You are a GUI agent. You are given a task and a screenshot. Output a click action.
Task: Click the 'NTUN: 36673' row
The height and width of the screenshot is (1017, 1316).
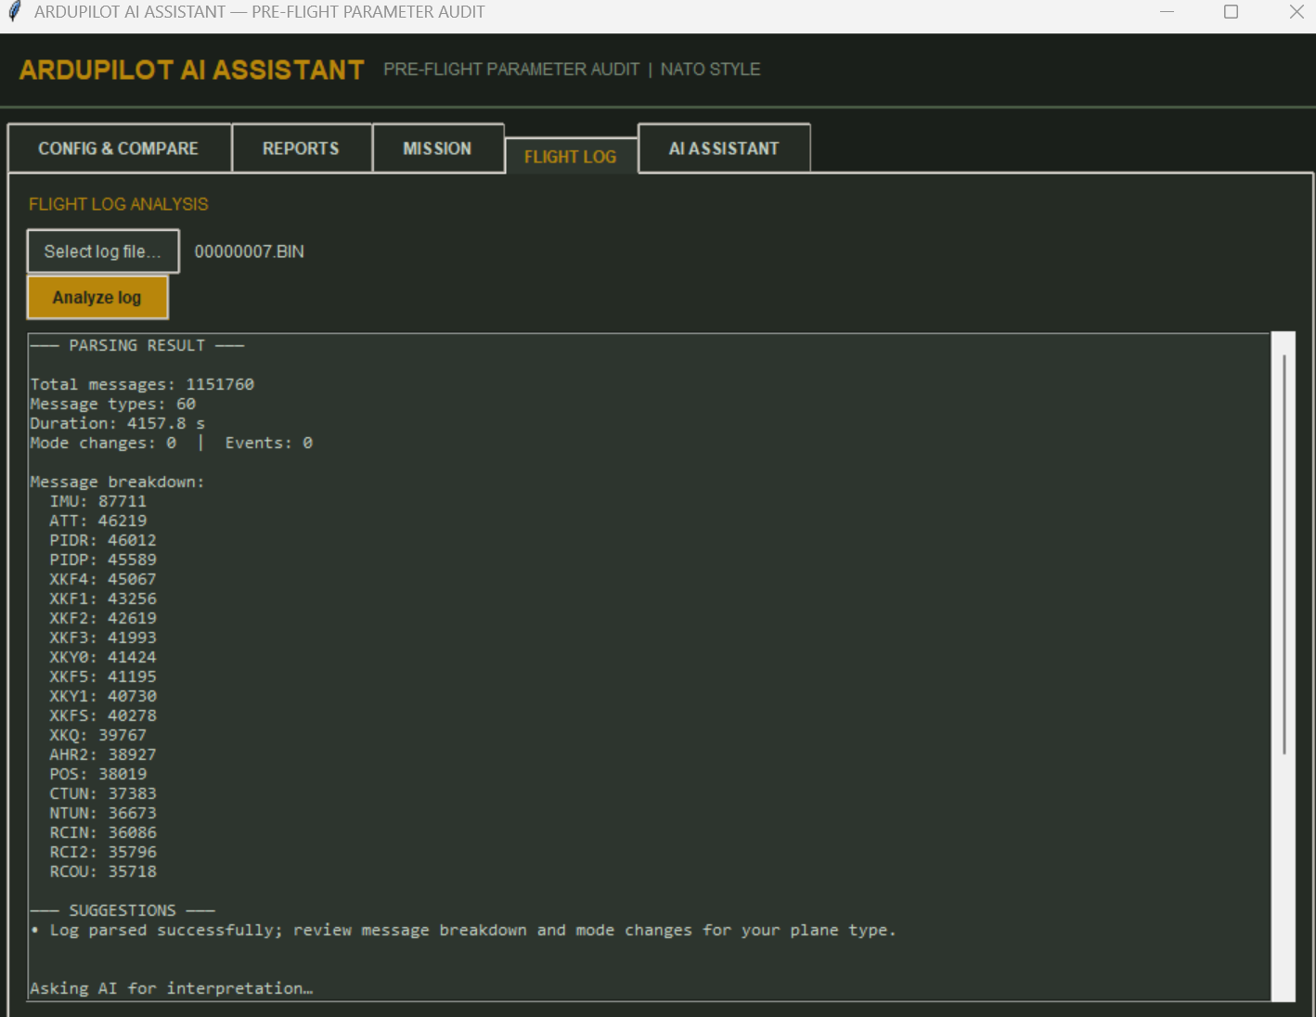(x=103, y=813)
